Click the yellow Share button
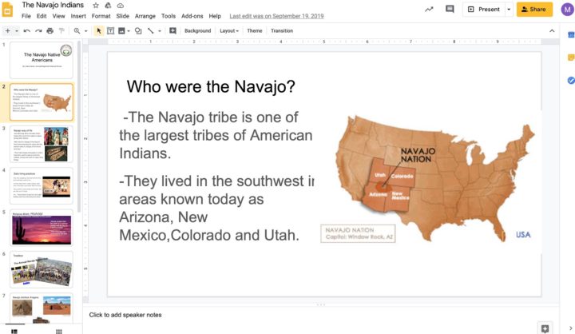 (534, 10)
